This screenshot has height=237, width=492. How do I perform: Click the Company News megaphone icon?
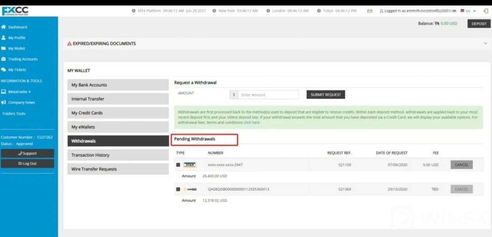(x=4, y=102)
